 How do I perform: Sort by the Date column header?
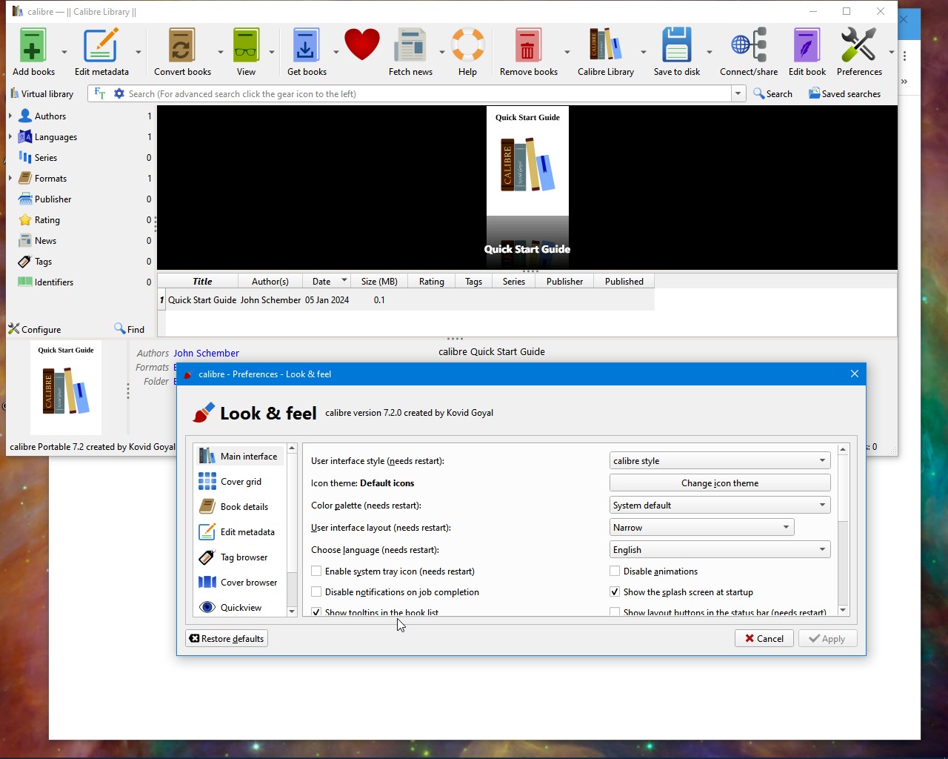pyautogui.click(x=327, y=282)
